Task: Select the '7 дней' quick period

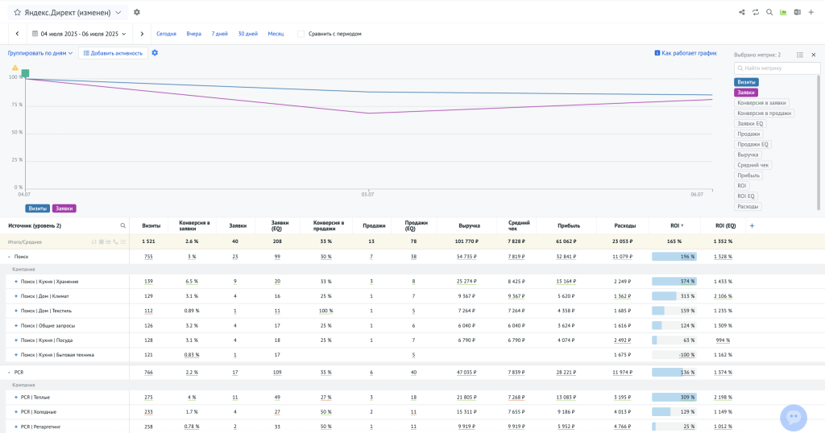Action: [x=219, y=34]
